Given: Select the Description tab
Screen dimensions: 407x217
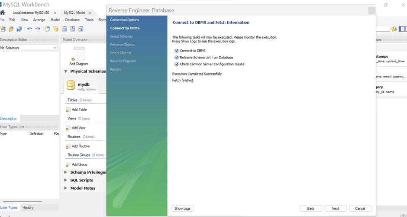Looking at the screenshot, I should pyautogui.click(x=9, y=118).
